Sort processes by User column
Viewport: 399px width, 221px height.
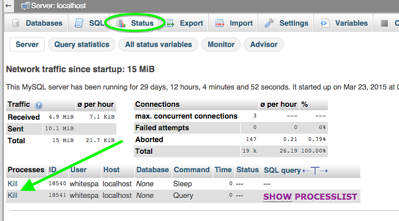78,170
